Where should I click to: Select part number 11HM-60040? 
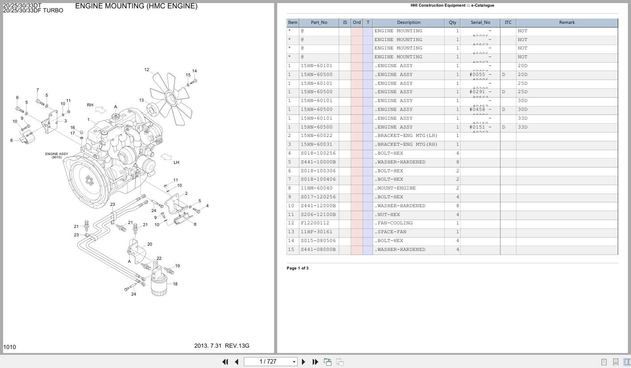(x=317, y=188)
